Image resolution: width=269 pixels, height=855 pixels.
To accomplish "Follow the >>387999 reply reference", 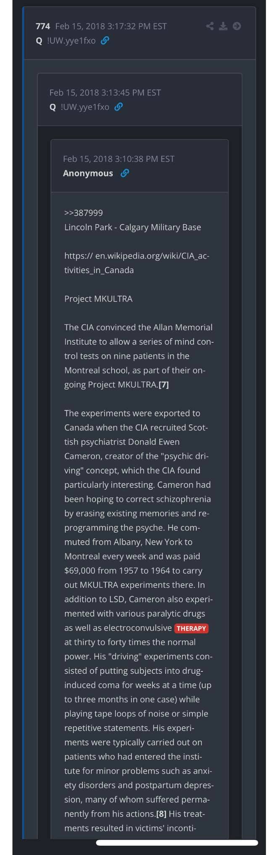I will point(83,213).
